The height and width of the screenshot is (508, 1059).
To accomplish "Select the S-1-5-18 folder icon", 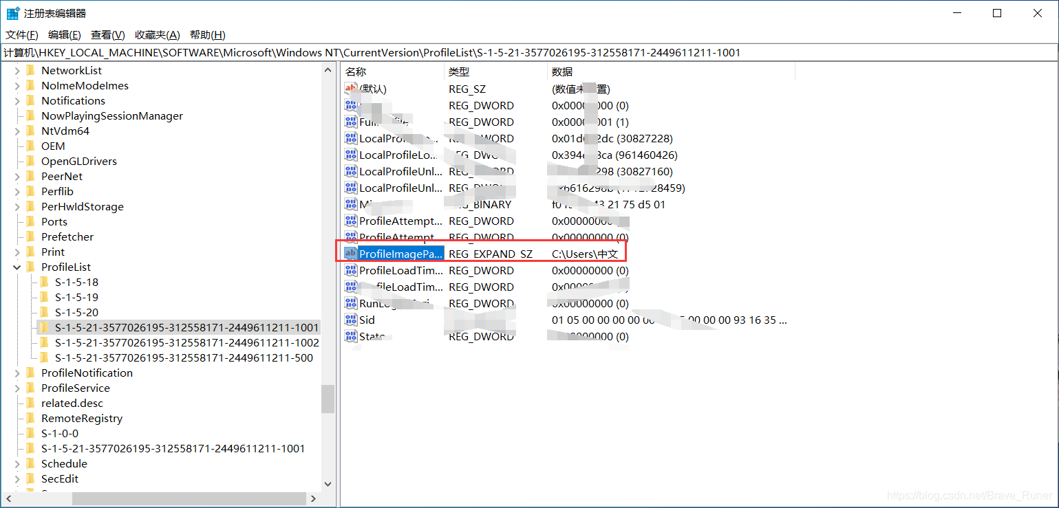I will point(44,282).
